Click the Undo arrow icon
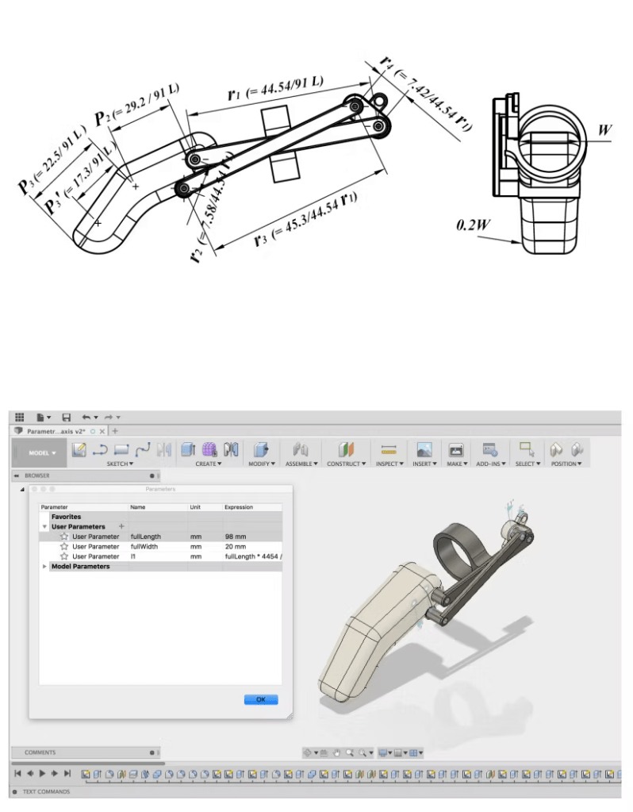This screenshot has height=812, width=633. (x=86, y=417)
